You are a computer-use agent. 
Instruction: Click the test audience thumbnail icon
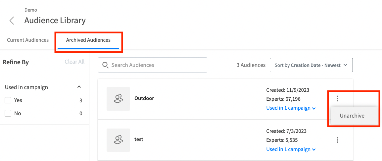119,140
